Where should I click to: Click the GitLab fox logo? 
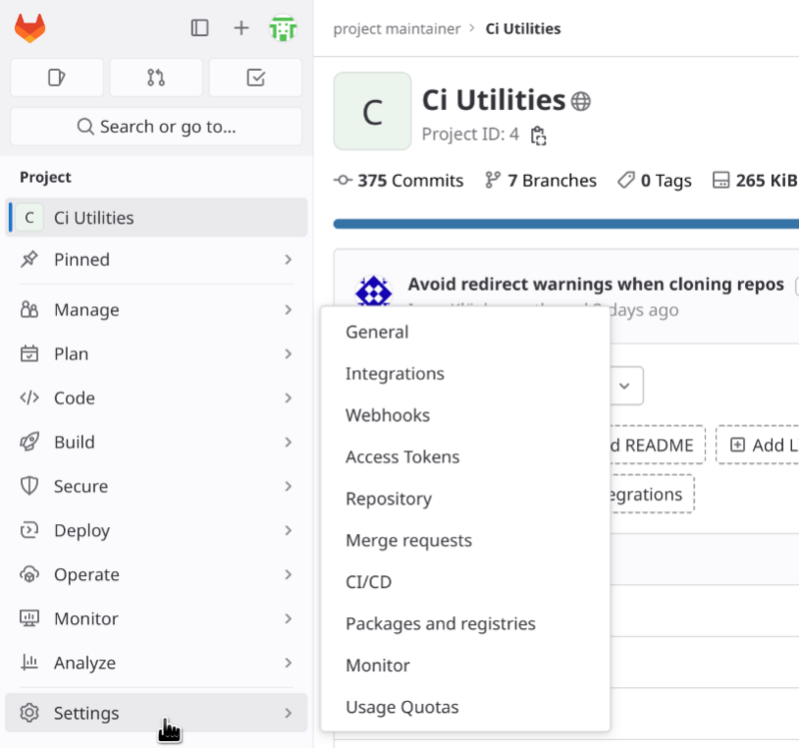[x=30, y=28]
